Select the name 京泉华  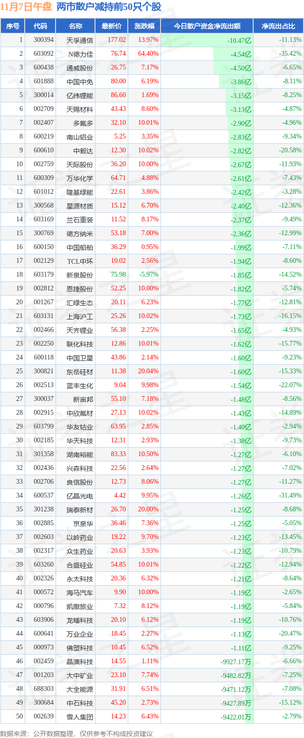point(83,523)
